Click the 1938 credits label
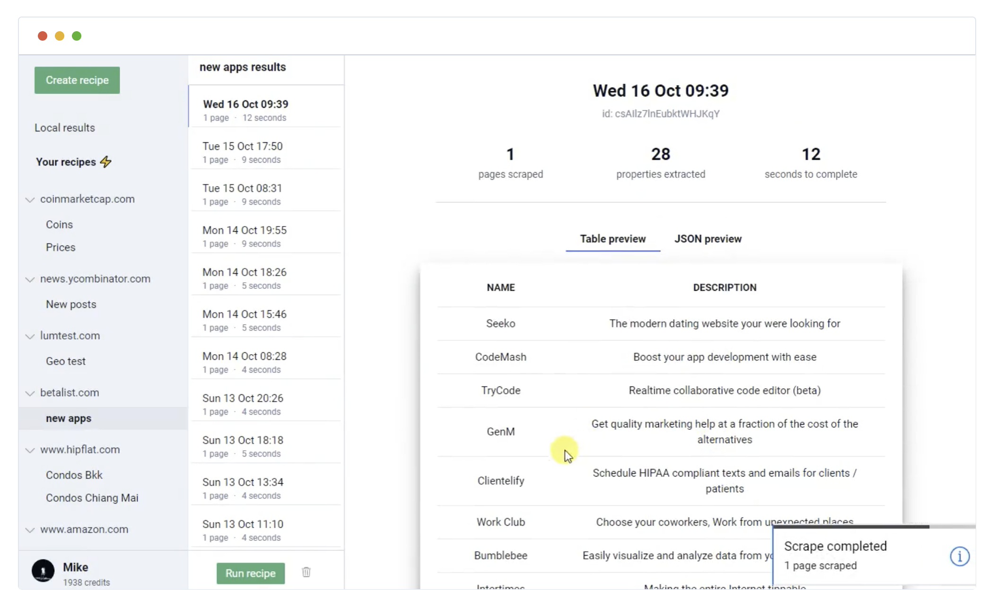The image size is (997, 609). tap(87, 583)
